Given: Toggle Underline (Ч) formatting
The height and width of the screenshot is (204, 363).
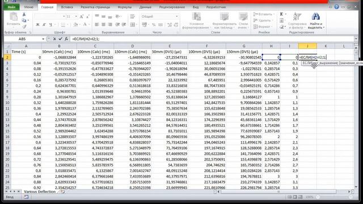Looking at the screenshot, I should pyautogui.click(x=50, y=24).
